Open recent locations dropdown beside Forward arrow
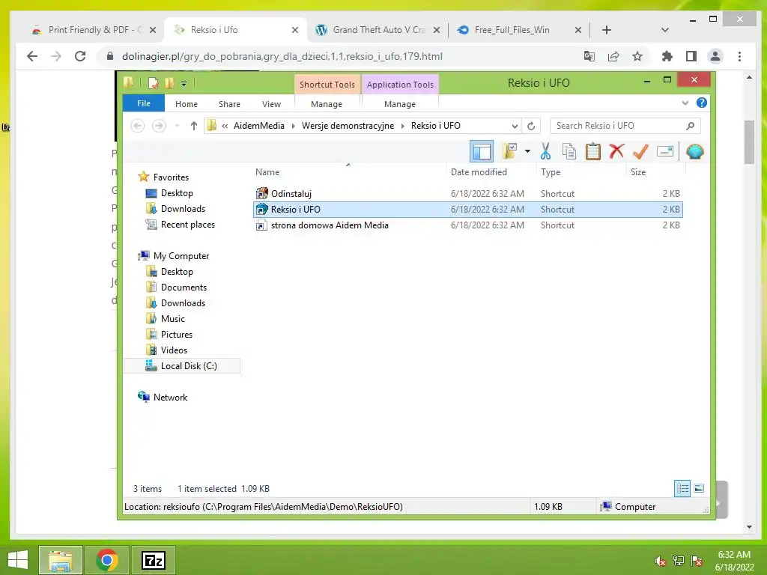 pyautogui.click(x=177, y=126)
